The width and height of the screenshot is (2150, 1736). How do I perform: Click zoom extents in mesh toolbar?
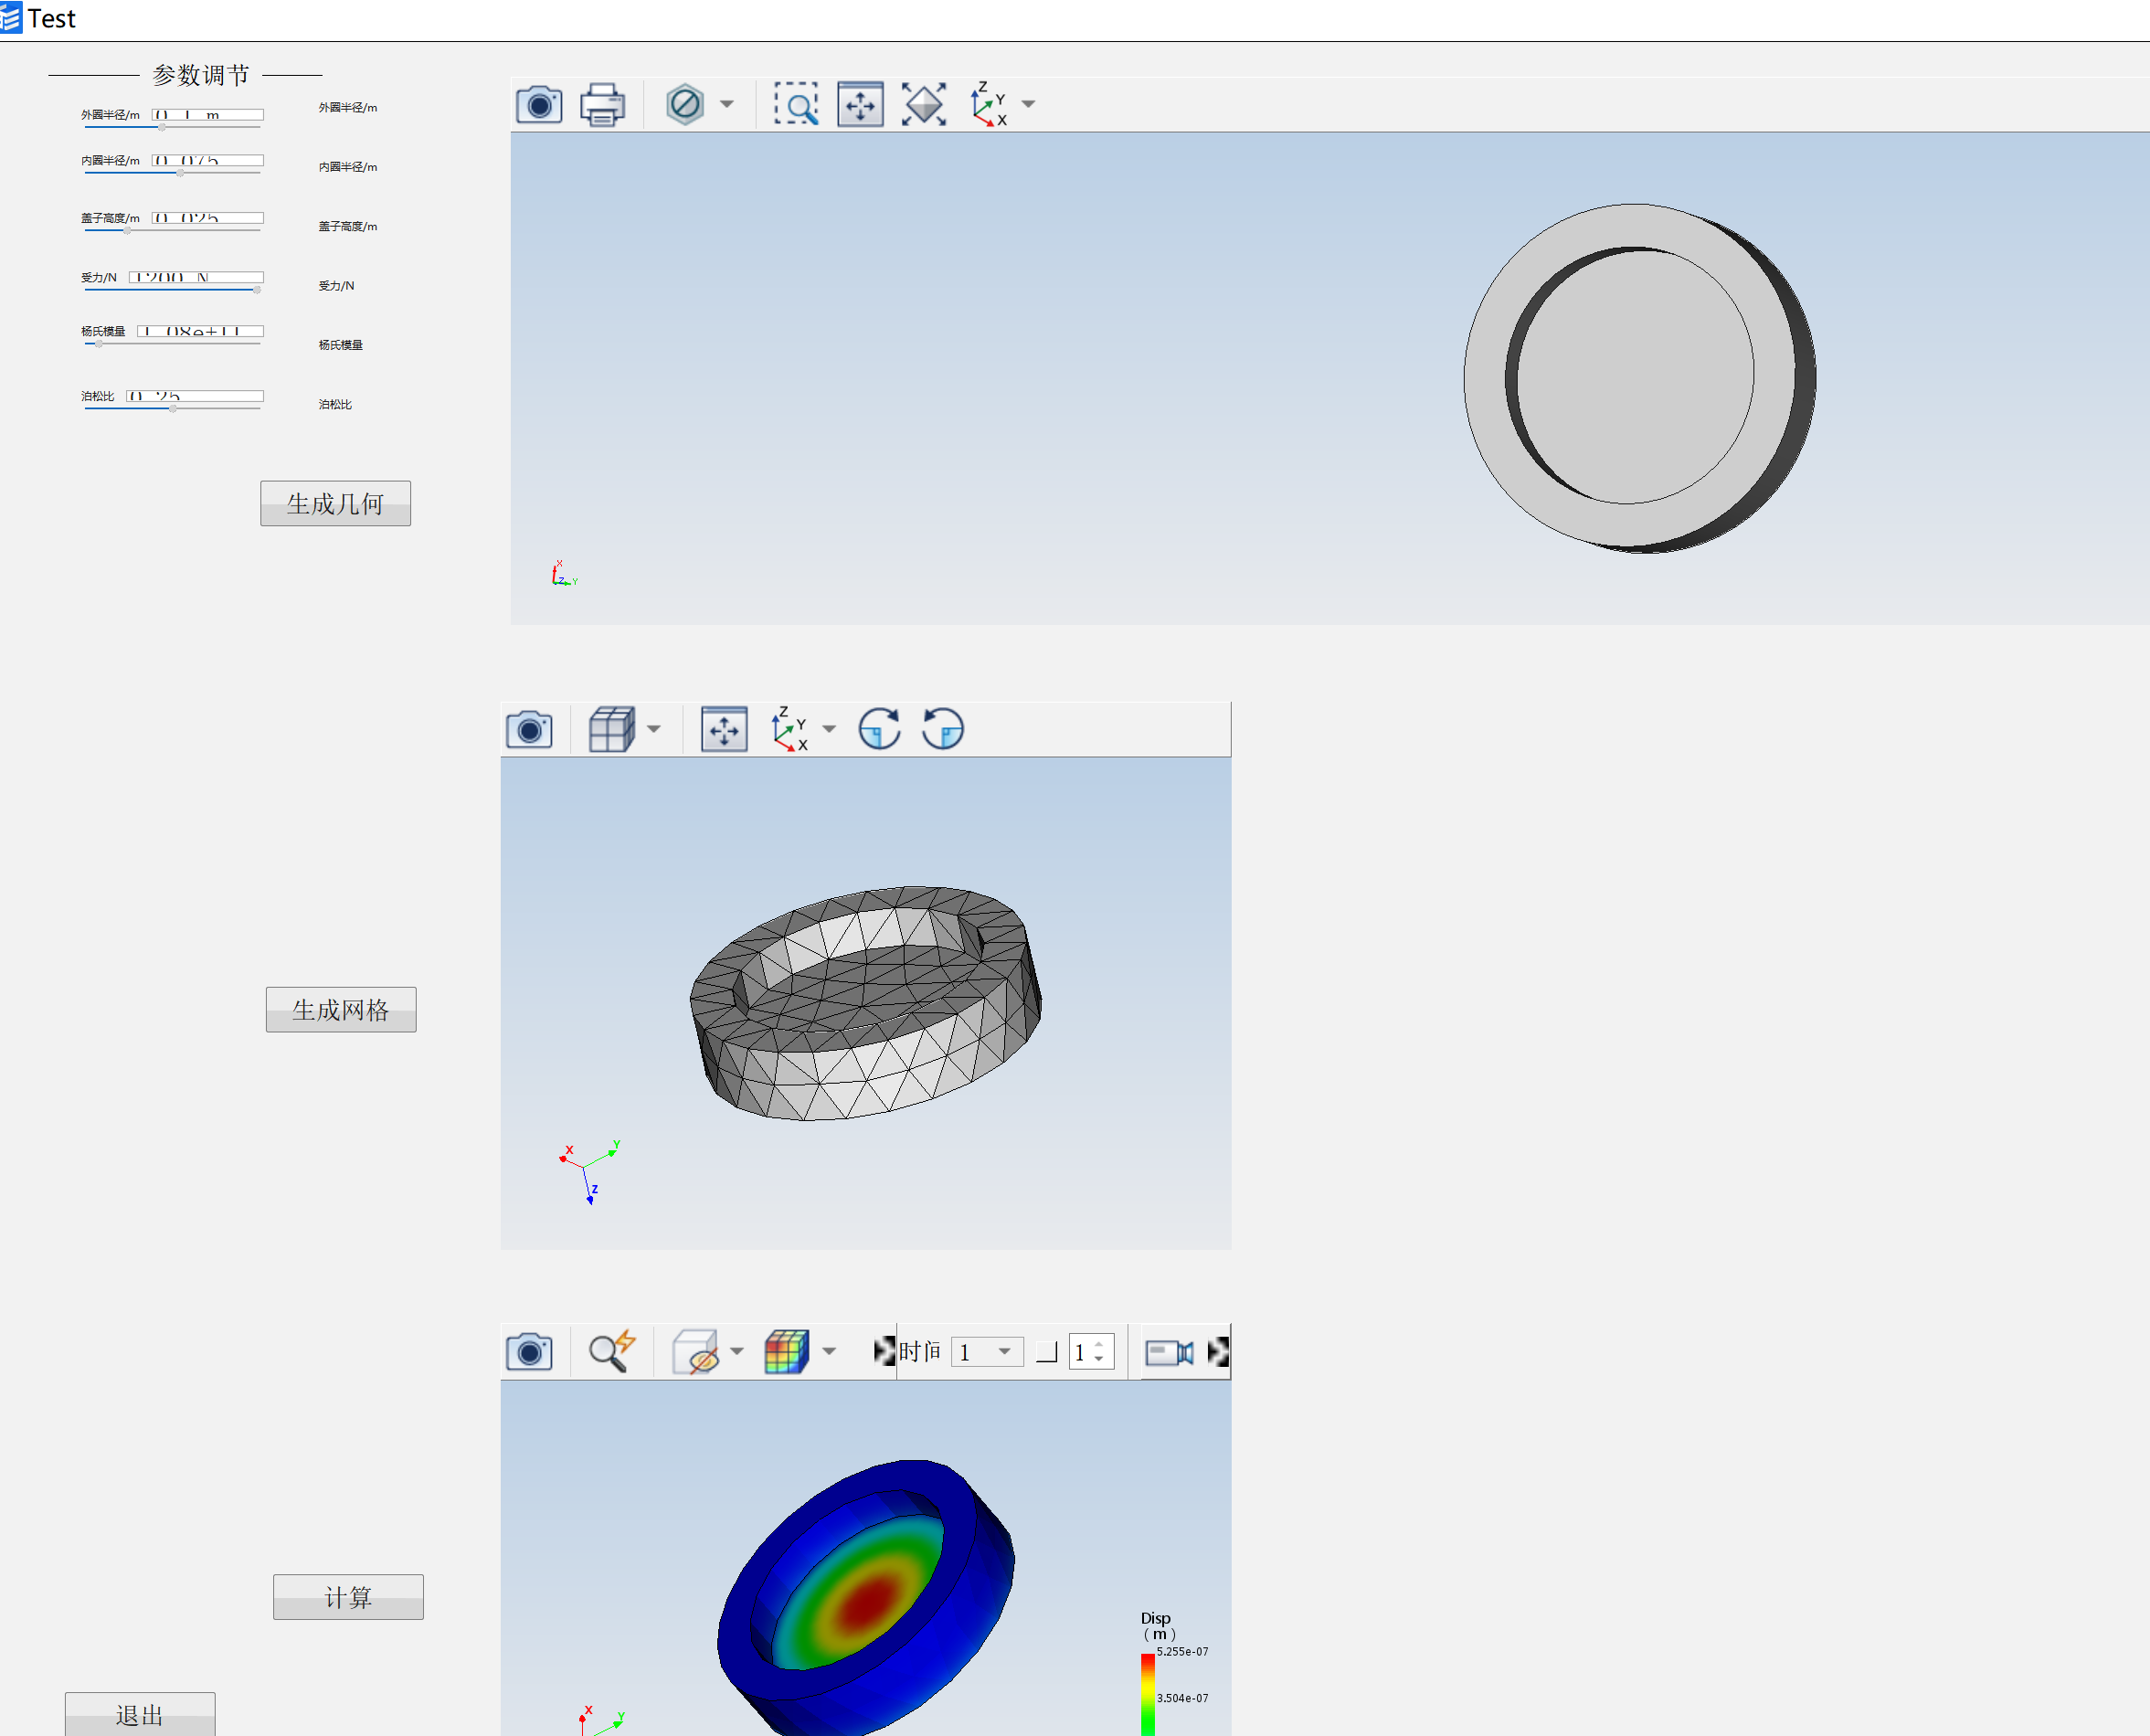click(724, 729)
